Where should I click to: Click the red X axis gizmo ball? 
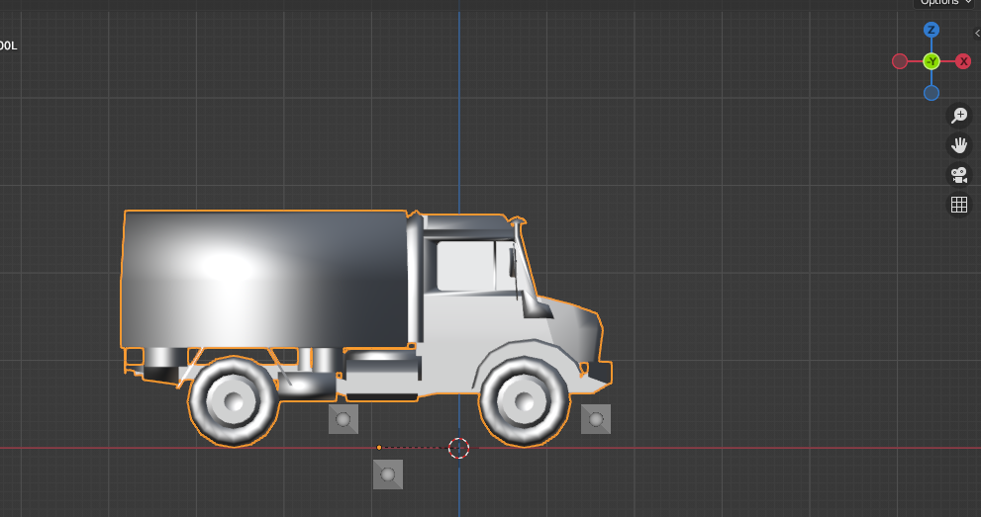tap(963, 61)
